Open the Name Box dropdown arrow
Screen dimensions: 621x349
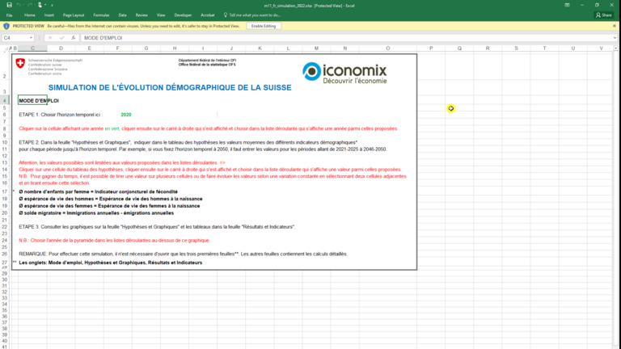coord(31,38)
